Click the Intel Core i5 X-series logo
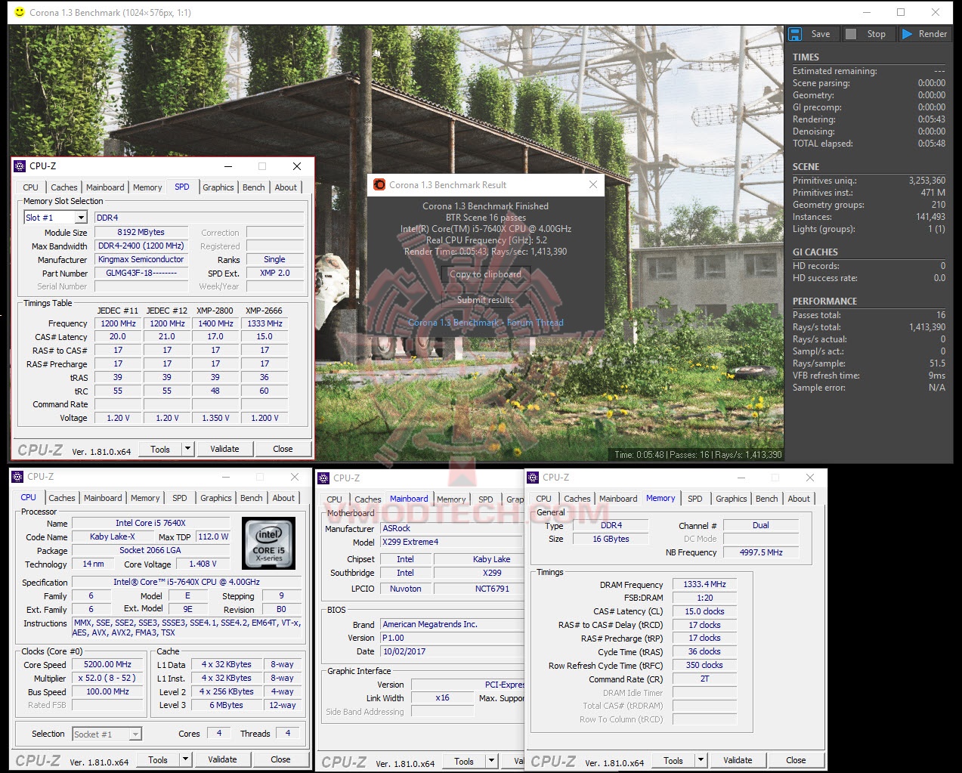The height and width of the screenshot is (773, 962). pos(268,543)
